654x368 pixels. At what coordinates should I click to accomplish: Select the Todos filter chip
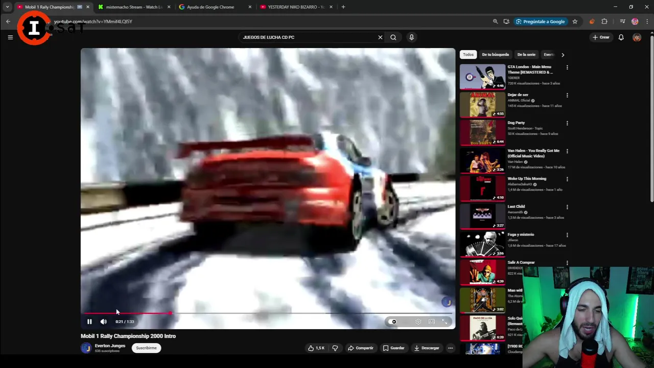coord(468,55)
